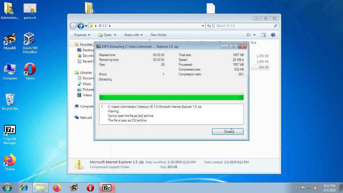Show hidden tray icons arrow

pyautogui.click(x=296, y=188)
